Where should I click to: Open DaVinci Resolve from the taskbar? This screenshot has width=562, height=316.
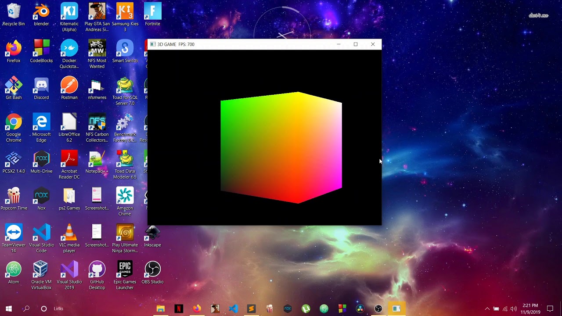[360, 309]
